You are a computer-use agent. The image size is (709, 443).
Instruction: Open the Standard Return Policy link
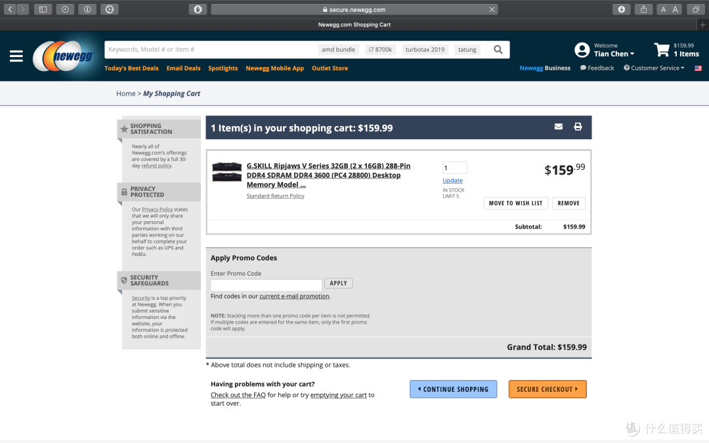point(275,196)
